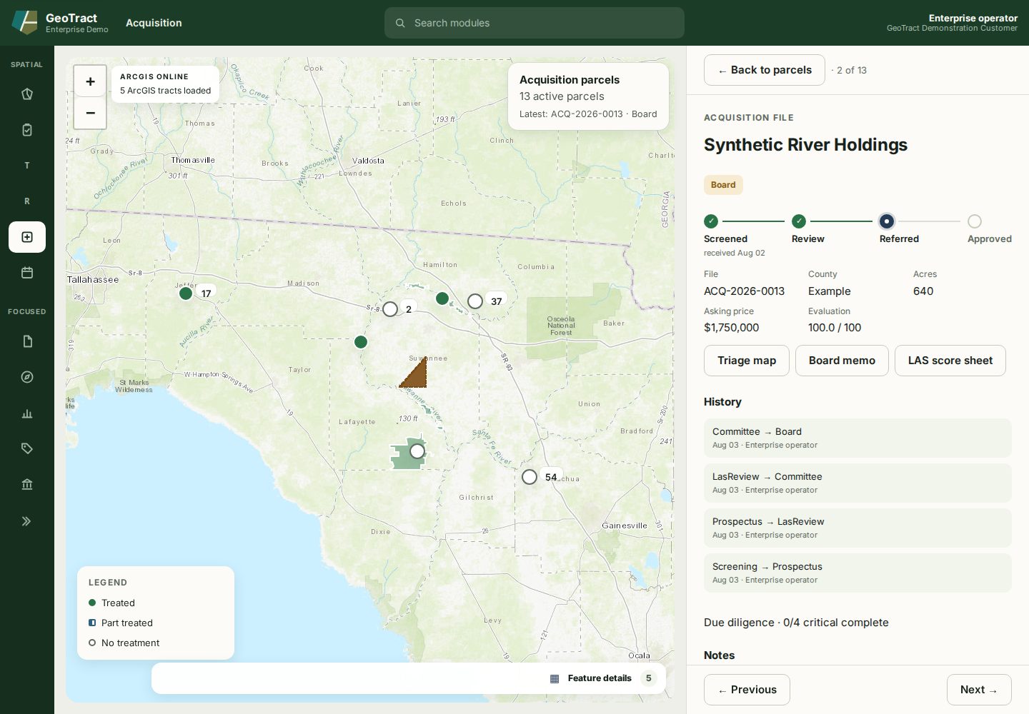The width and height of the screenshot is (1029, 714).
Task: Open the LasReview → Committee history entry
Action: [857, 483]
